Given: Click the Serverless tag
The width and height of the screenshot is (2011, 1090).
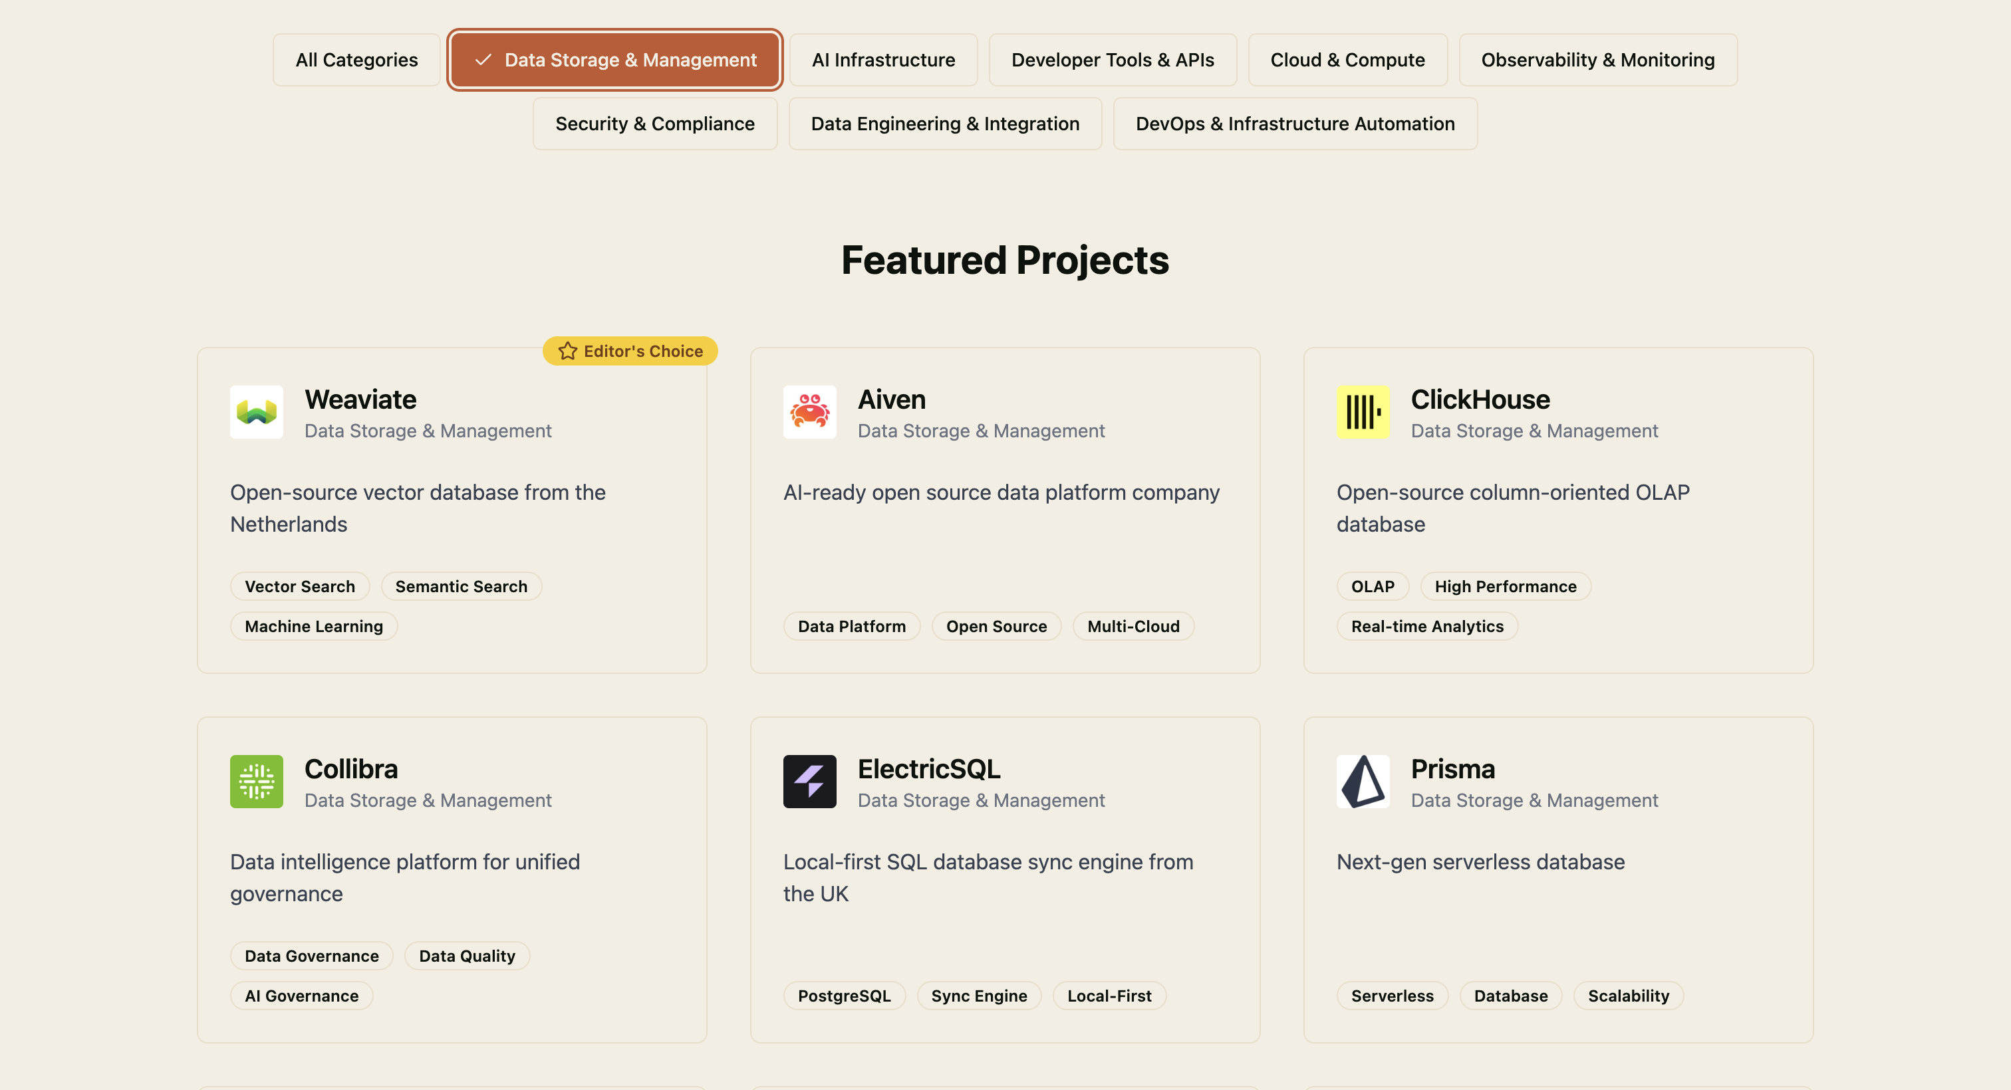Looking at the screenshot, I should [x=1392, y=996].
